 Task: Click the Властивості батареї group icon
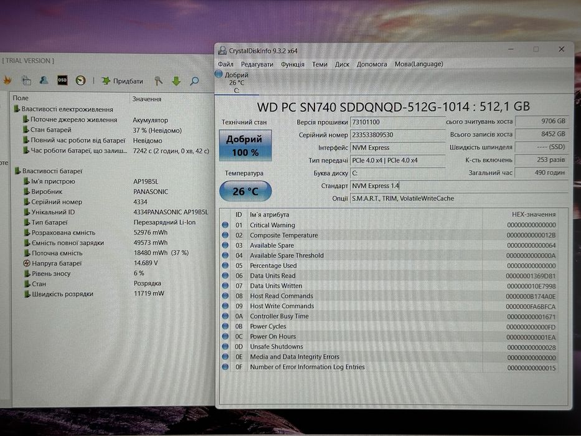point(17,171)
